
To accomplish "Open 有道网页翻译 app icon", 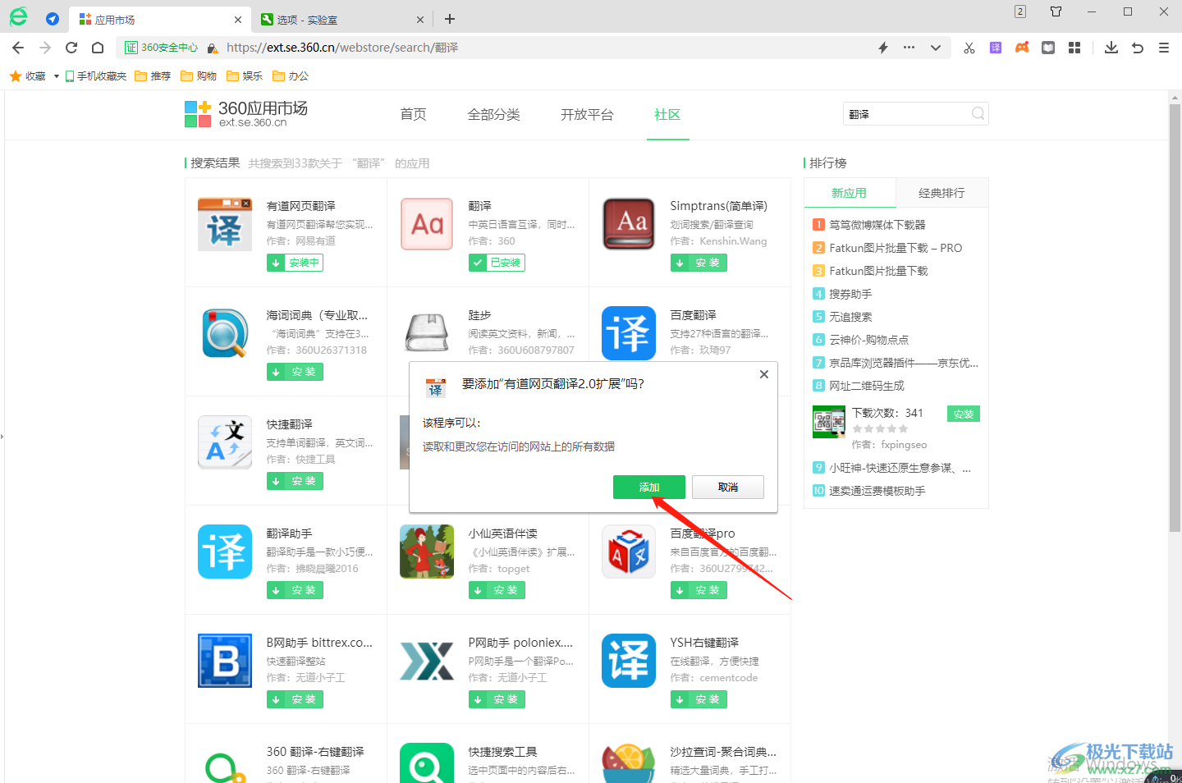I will click(x=224, y=224).
